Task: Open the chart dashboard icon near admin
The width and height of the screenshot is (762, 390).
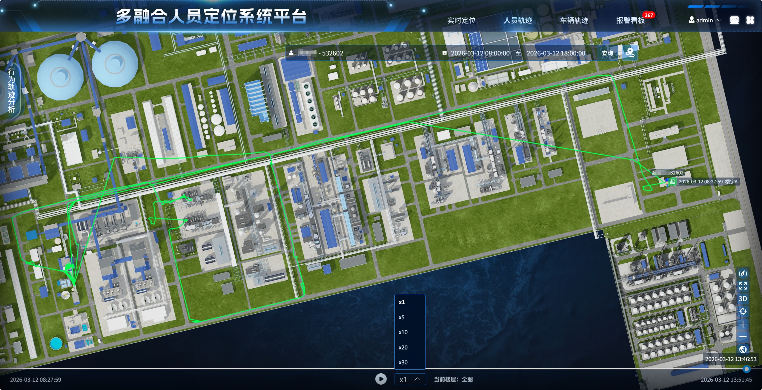Action: 734,20
